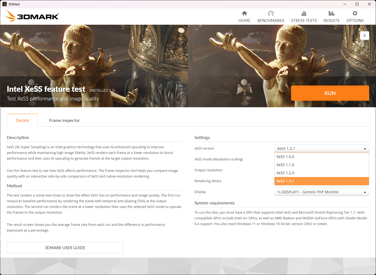Dismiss the comparison preview with the X button

click(365, 36)
